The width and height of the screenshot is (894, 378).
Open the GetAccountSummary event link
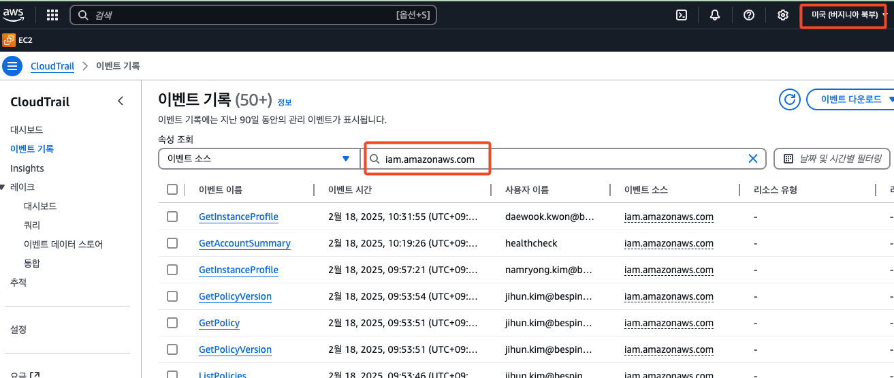point(244,243)
